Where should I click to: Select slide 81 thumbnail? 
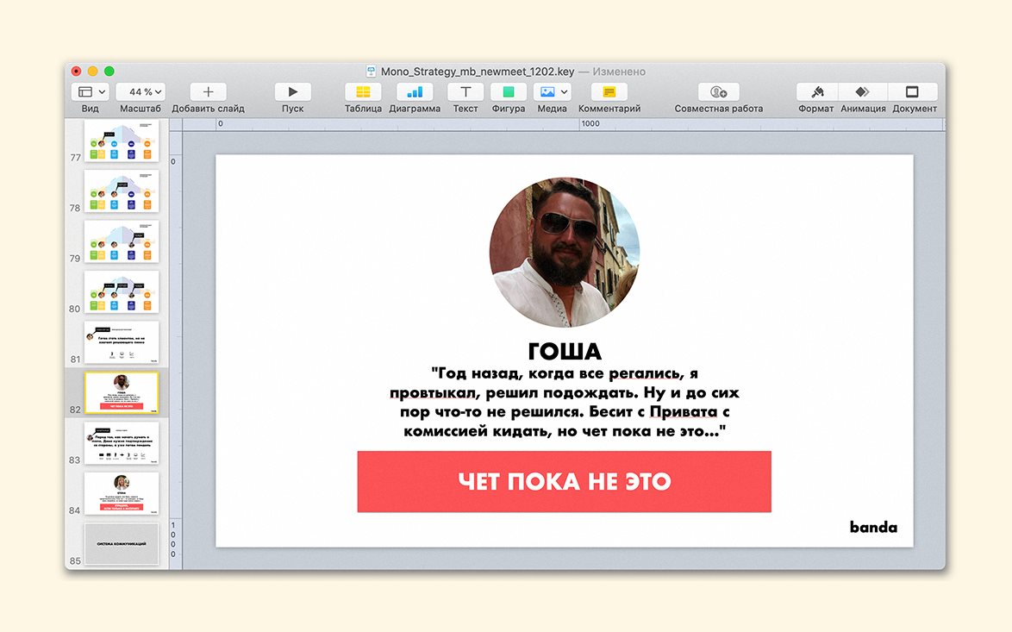click(x=122, y=342)
